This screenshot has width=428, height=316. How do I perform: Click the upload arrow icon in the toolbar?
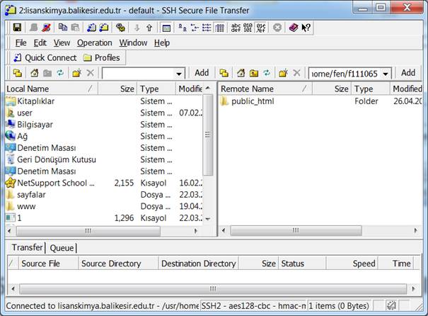[x=149, y=28]
